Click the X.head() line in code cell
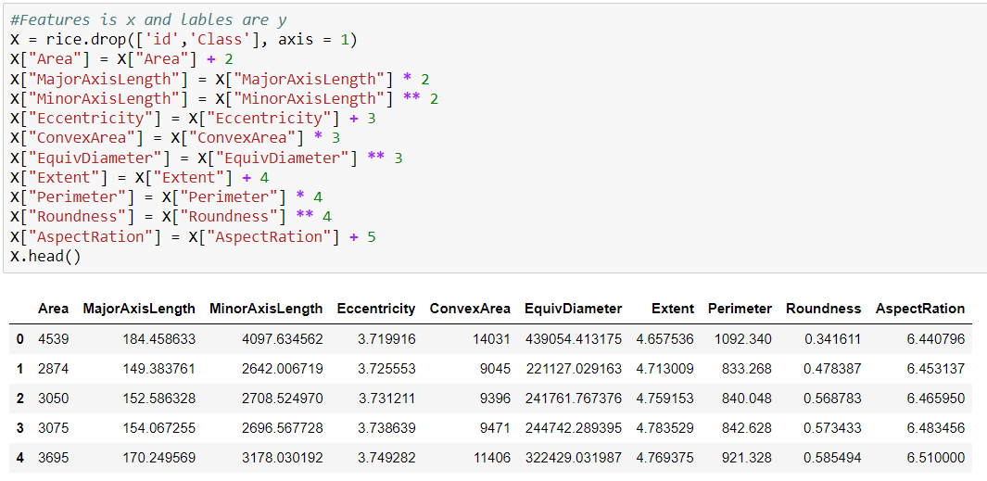Image resolution: width=987 pixels, height=481 pixels. tap(45, 257)
